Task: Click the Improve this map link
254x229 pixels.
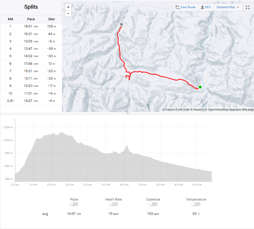Action: click(242, 110)
